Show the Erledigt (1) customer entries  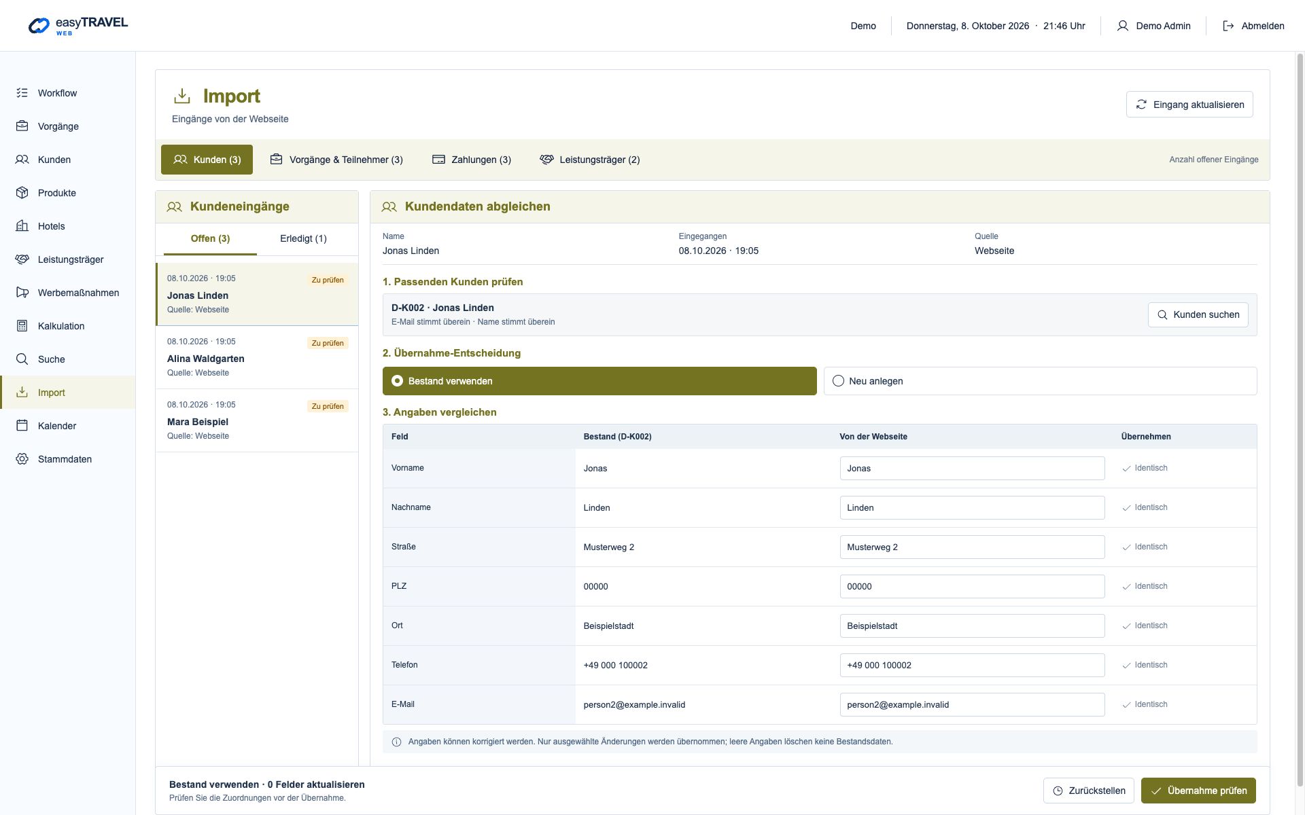click(303, 239)
